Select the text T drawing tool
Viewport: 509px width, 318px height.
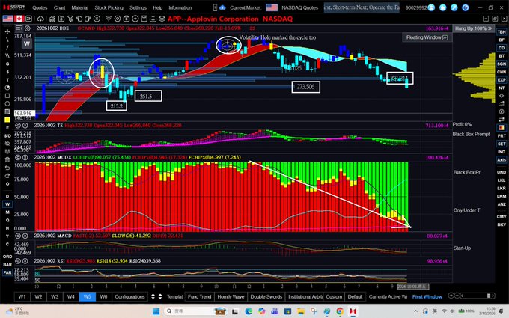click(x=7, y=79)
